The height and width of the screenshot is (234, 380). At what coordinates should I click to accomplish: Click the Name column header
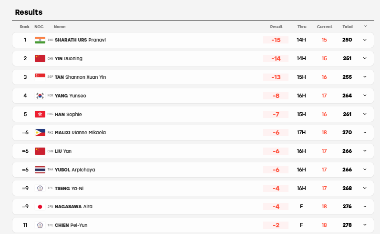point(60,27)
